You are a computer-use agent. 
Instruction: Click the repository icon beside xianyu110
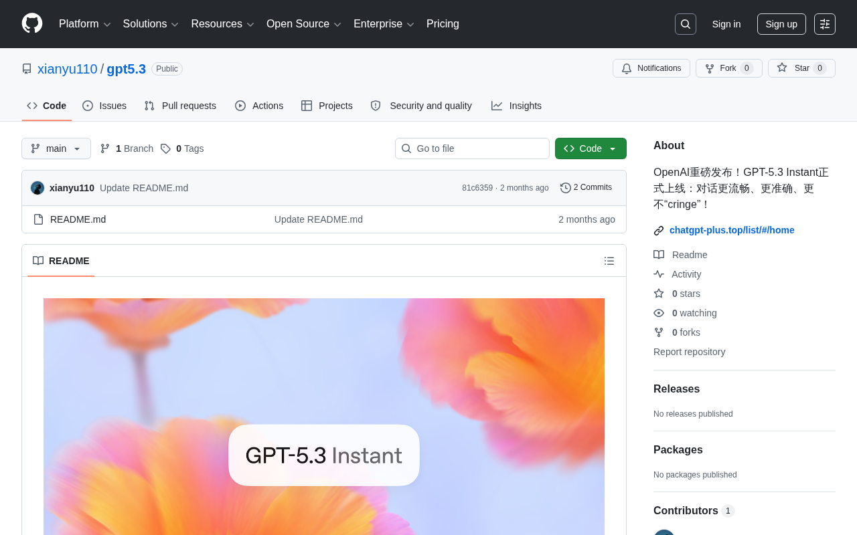(x=27, y=69)
